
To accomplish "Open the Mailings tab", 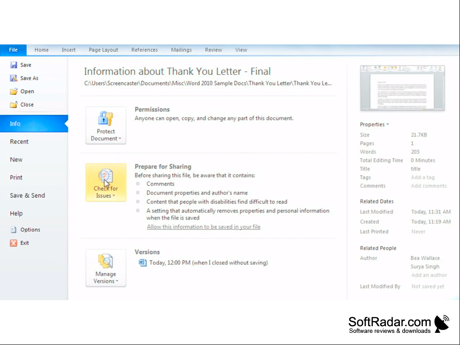I will click(181, 50).
